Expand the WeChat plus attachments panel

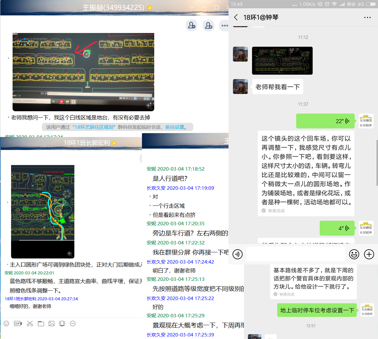[369, 254]
